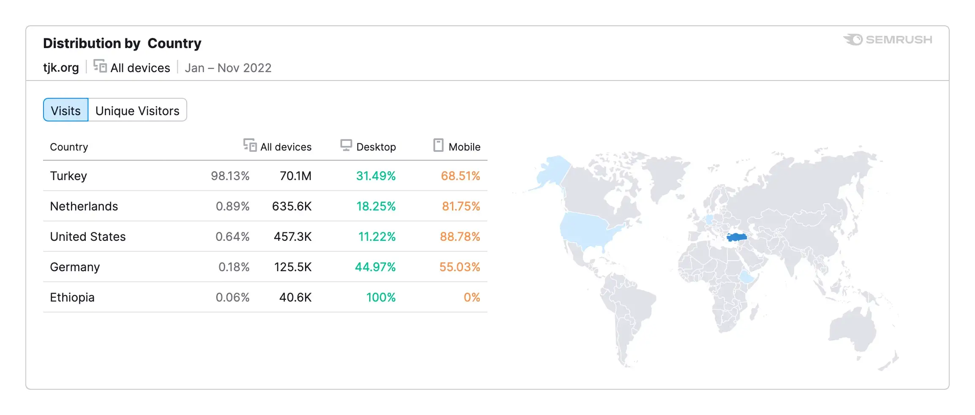
Task: Click the Semrush logo icon
Action: click(x=853, y=40)
